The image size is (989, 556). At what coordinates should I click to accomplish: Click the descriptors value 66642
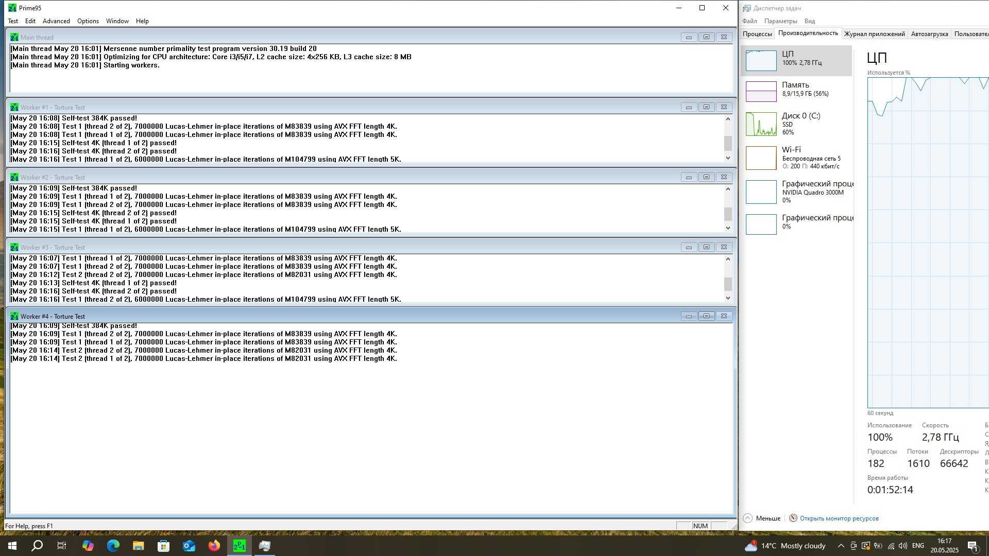(x=954, y=463)
